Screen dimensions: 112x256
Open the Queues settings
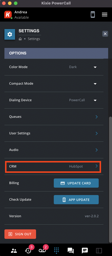pyautogui.click(x=54, y=117)
